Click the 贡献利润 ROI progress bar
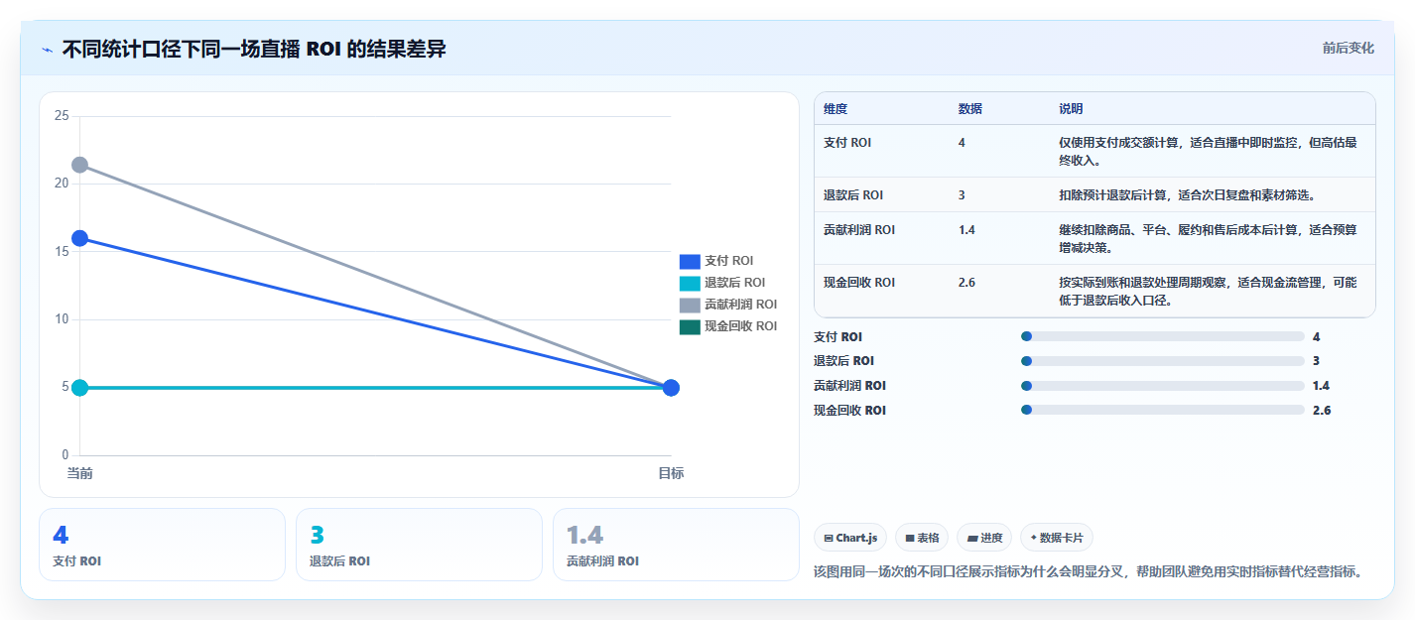 pyautogui.click(x=1162, y=386)
